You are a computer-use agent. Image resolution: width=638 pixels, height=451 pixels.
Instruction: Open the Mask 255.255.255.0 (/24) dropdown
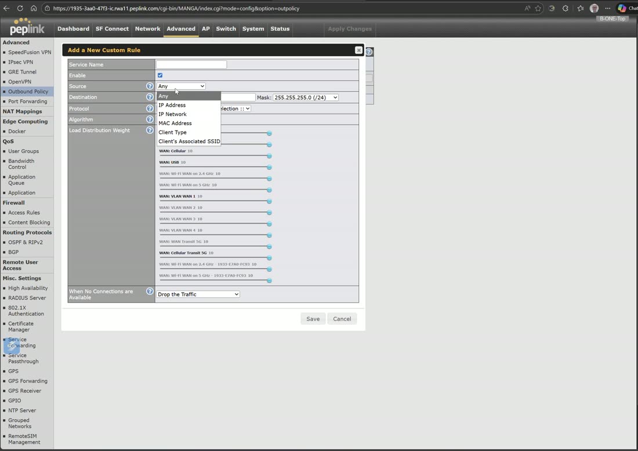[x=306, y=97]
